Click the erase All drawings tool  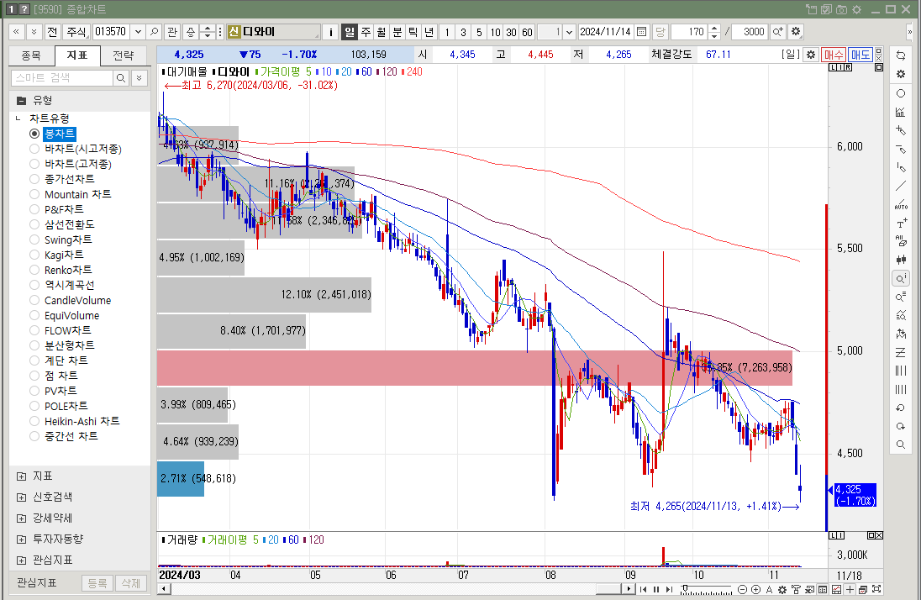coord(901,241)
